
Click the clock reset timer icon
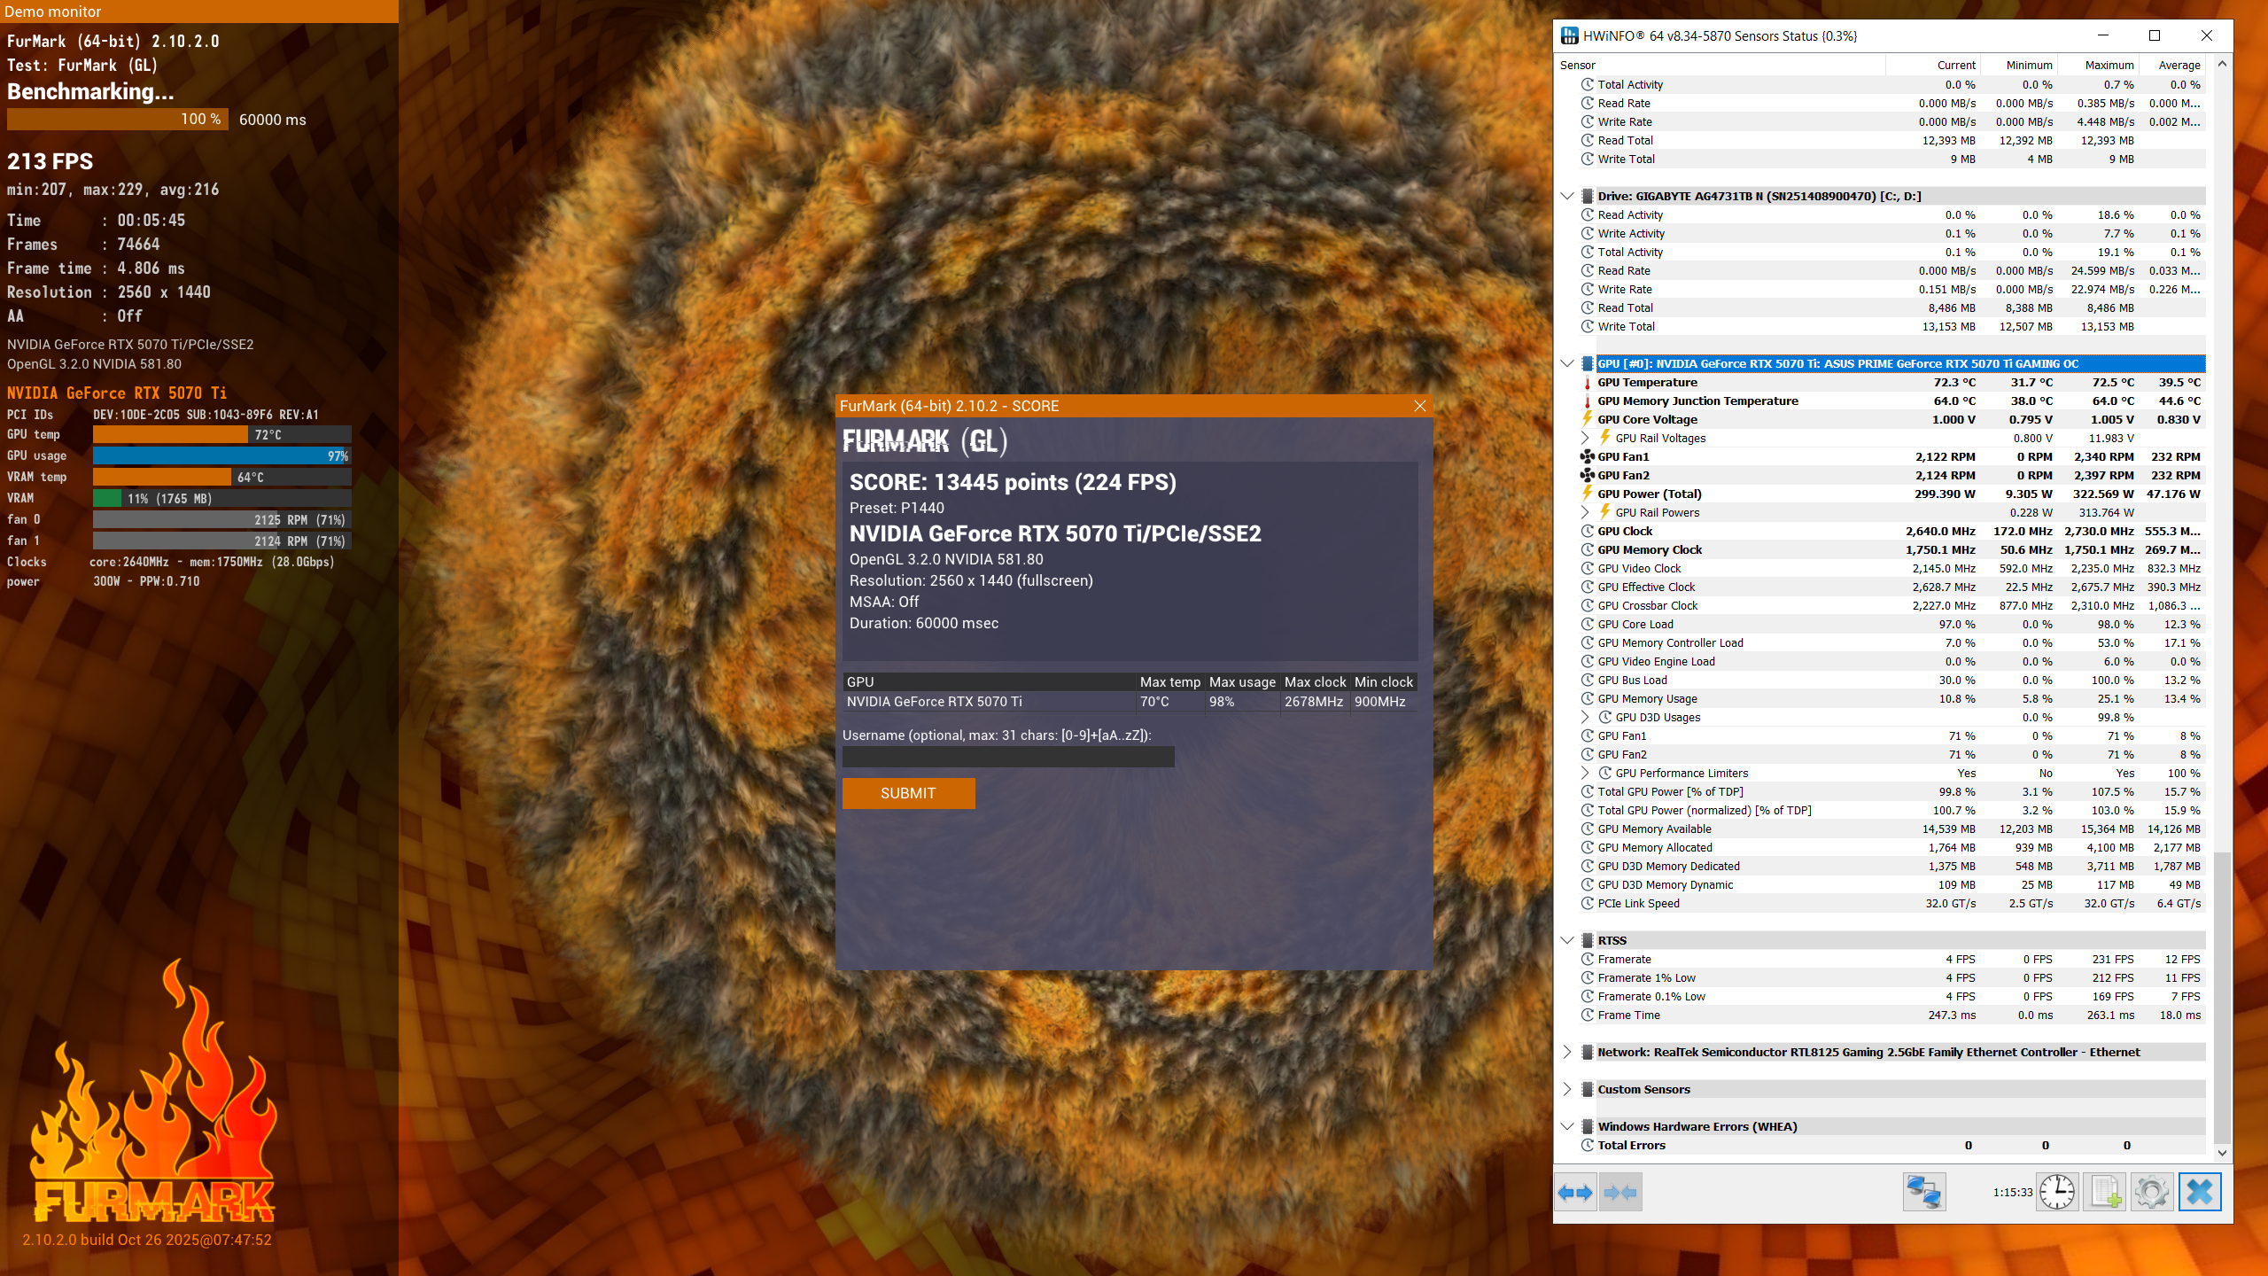(2056, 1193)
